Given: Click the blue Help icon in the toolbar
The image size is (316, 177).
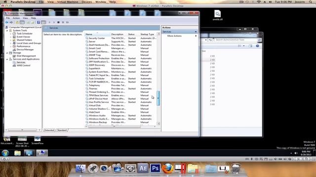Looking at the screenshot, I should pos(39,22).
